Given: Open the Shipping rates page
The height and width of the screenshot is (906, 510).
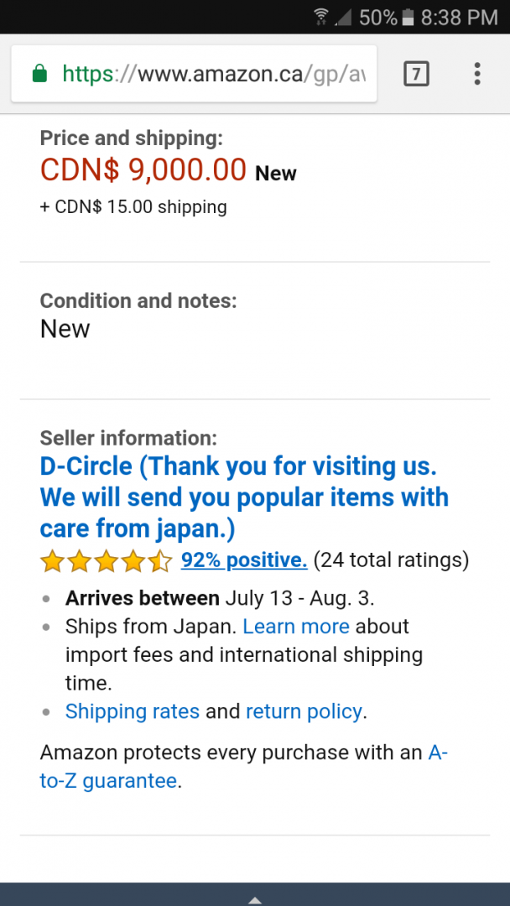Looking at the screenshot, I should (132, 711).
